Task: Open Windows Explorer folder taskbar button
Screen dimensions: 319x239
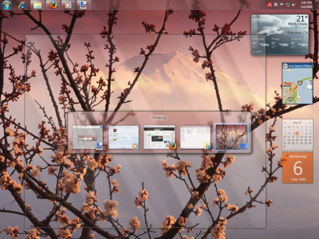Action: tap(37, 5)
